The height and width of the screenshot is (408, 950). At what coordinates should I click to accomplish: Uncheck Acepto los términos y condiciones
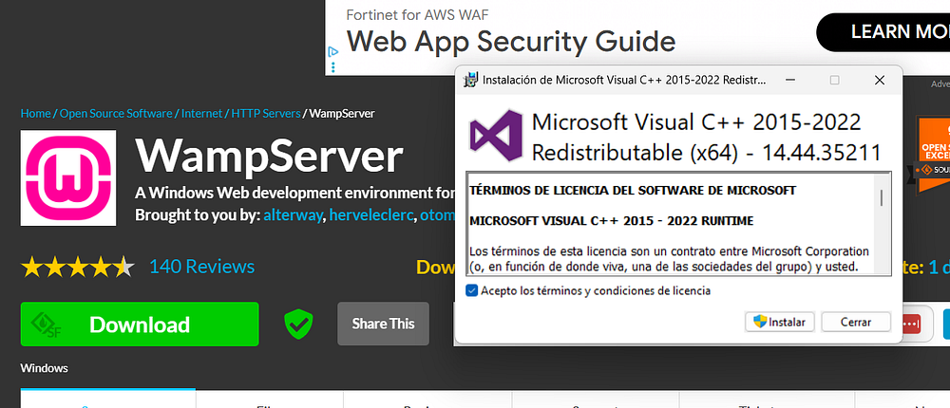[472, 290]
